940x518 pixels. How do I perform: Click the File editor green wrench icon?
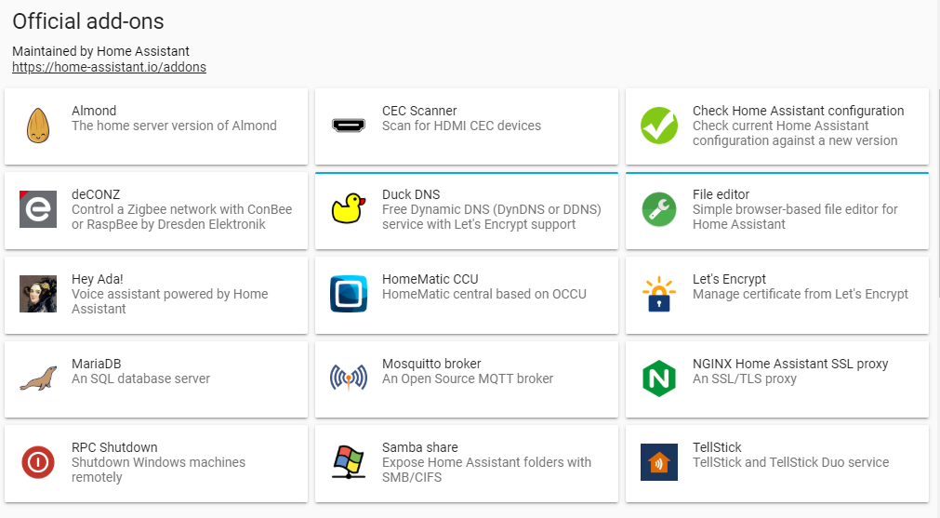point(659,209)
